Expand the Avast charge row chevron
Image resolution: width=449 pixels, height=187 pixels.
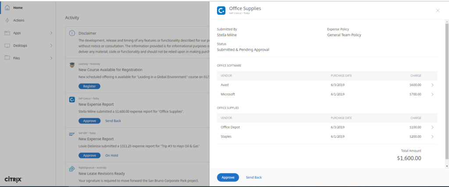pos(432,85)
